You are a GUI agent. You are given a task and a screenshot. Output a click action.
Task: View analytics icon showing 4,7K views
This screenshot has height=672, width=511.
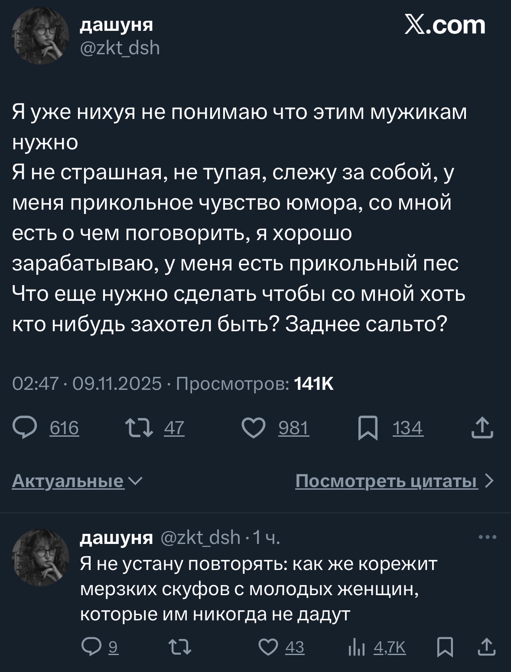point(357,648)
